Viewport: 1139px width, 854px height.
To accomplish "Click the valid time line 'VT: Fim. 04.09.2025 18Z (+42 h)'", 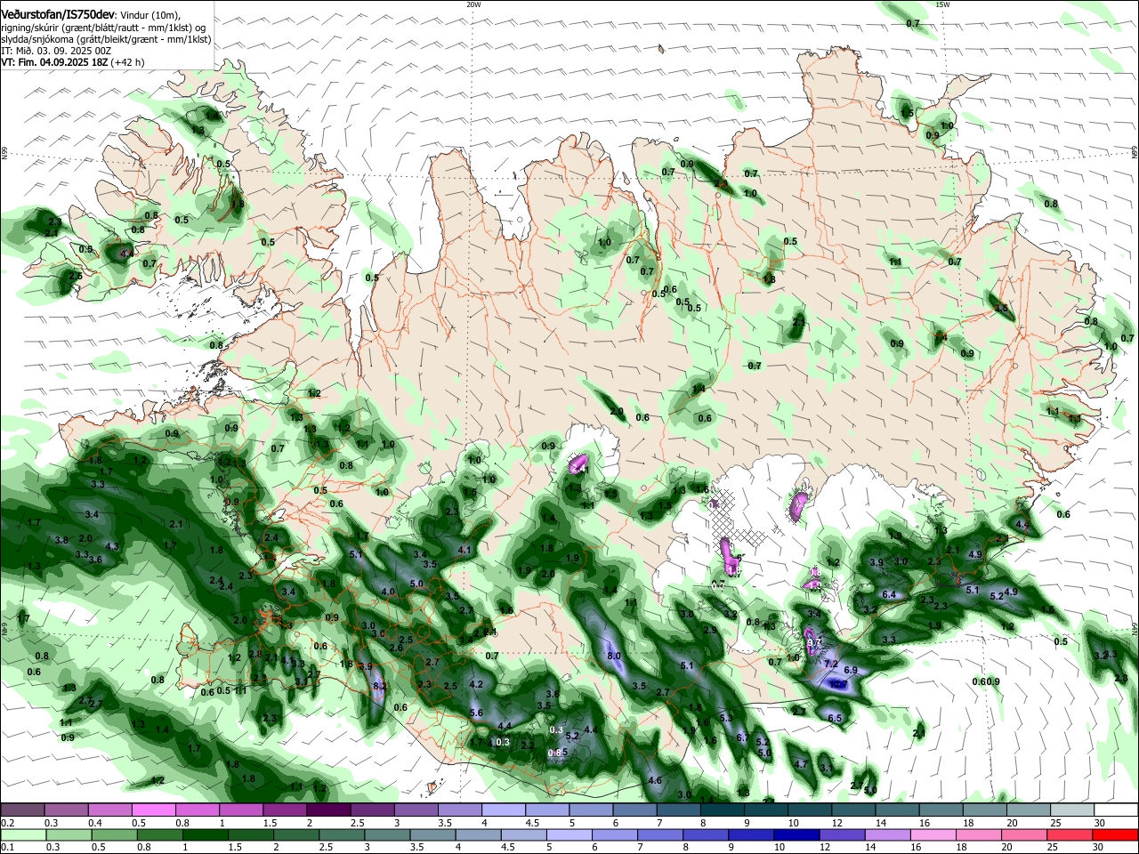I will [73, 62].
